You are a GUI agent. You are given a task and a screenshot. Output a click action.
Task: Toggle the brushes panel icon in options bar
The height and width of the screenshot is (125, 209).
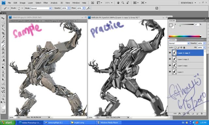(157, 8)
